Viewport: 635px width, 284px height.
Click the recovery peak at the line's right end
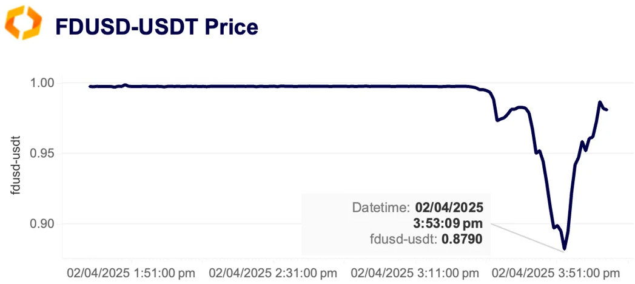tap(600, 102)
